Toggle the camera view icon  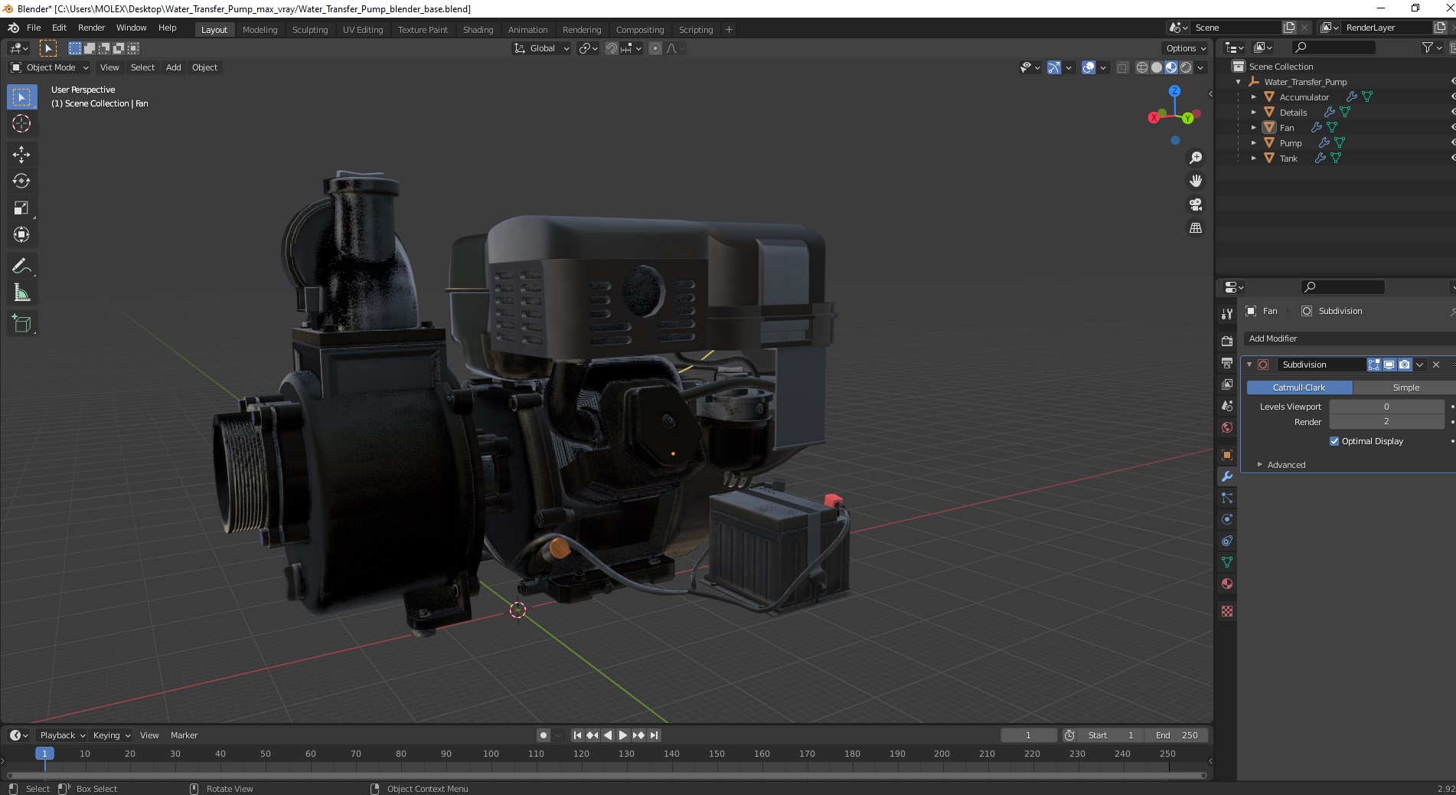click(x=1195, y=204)
